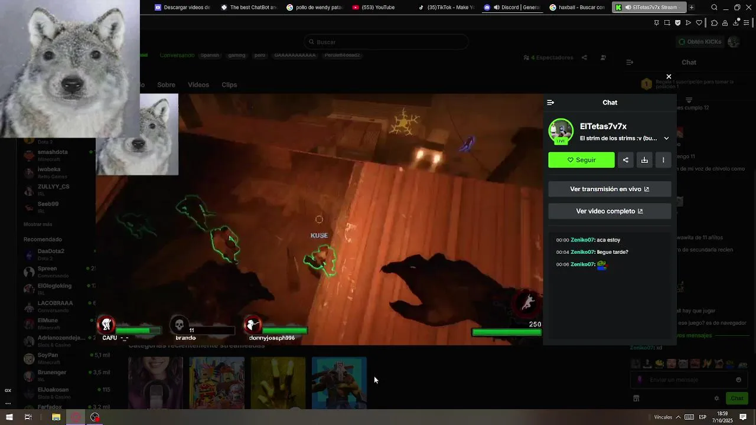Viewport: 756px width, 425px height.
Task: Select 'The best ChatBot' browser tab
Action: click(248, 8)
